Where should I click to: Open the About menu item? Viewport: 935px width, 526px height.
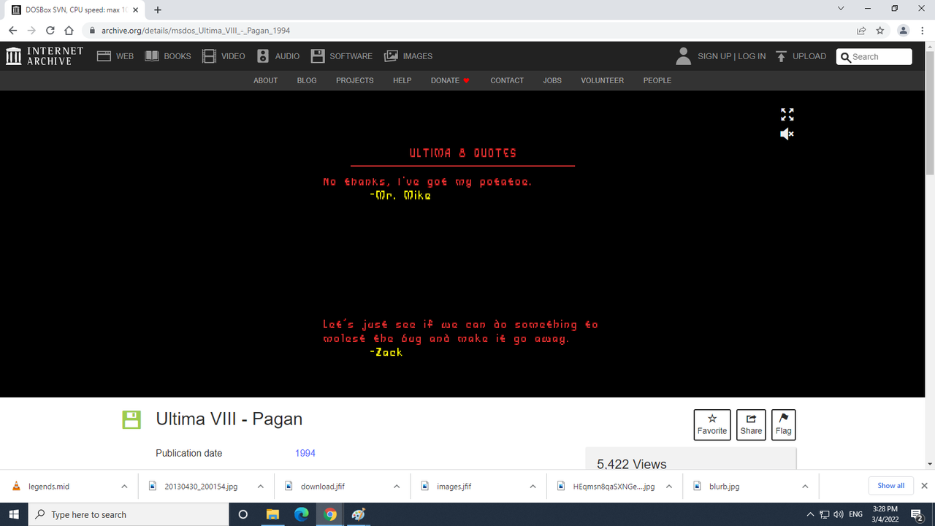tap(265, 80)
